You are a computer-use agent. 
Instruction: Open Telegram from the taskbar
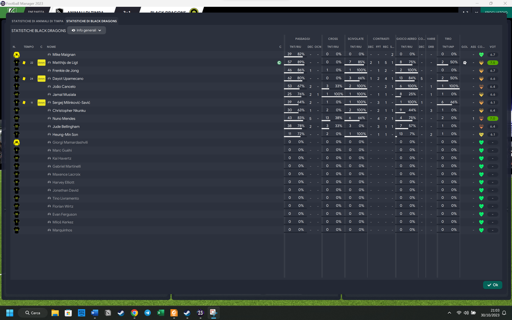[x=147, y=313]
